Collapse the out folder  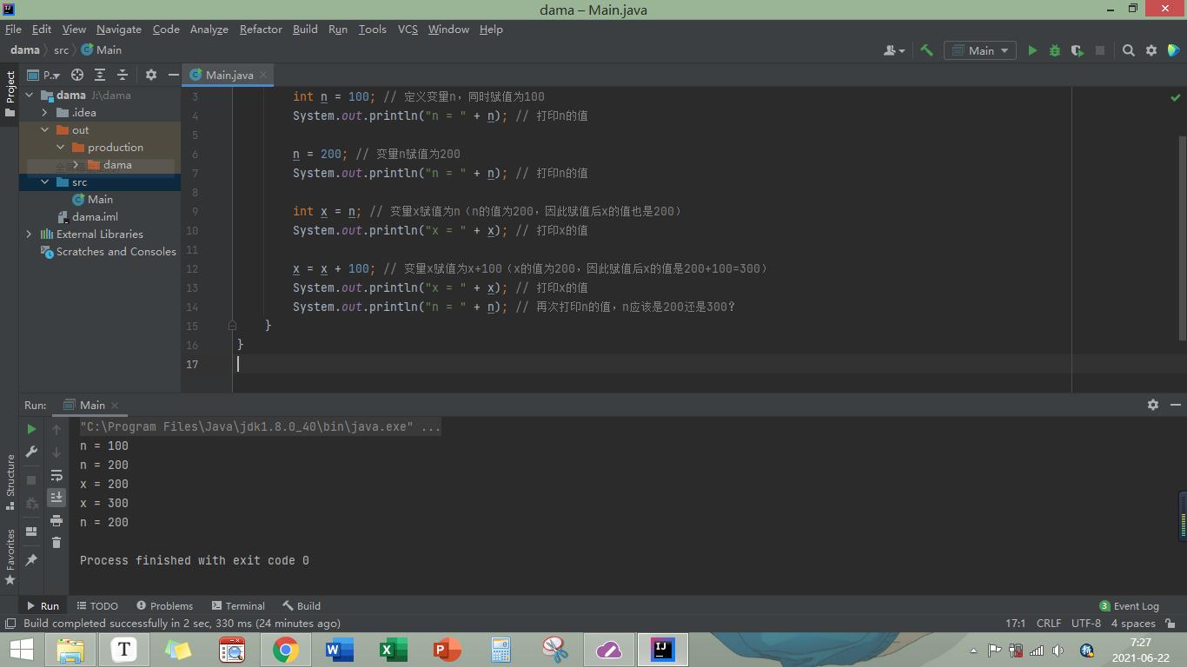[x=44, y=130]
